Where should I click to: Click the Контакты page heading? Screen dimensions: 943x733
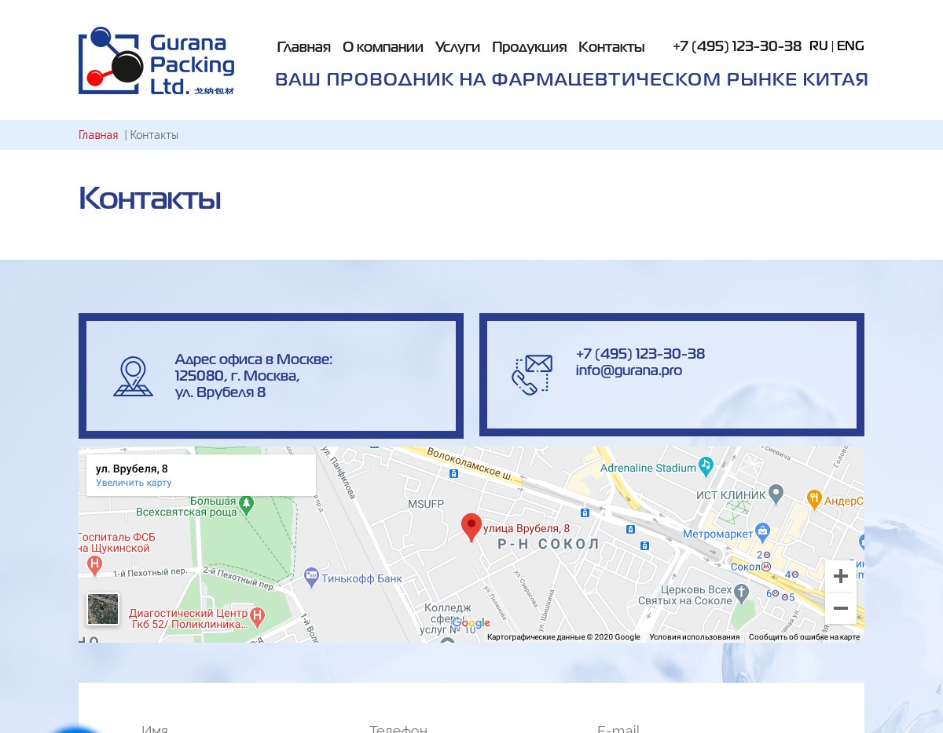point(149,198)
